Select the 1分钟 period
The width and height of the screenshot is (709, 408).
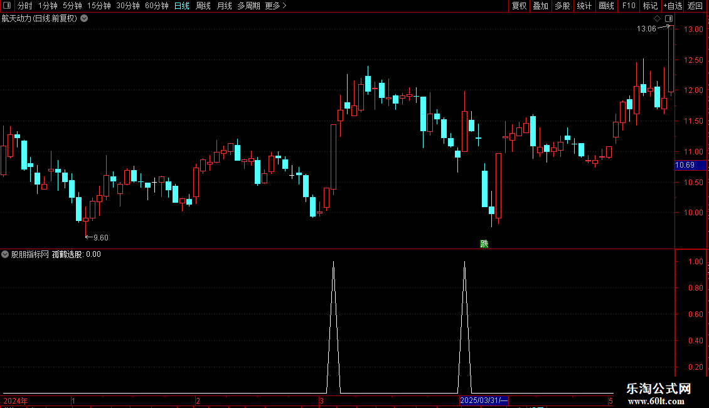(x=48, y=6)
